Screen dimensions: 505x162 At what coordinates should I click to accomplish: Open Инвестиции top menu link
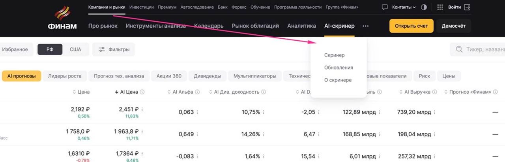click(142, 7)
